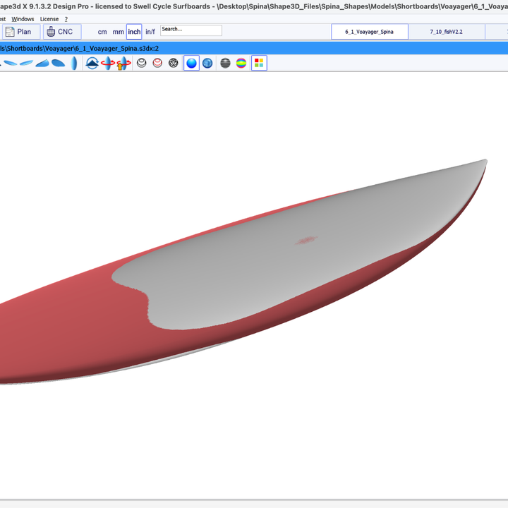Toggle the four-color squares palette icon
This screenshot has width=508, height=508.
pos(259,63)
